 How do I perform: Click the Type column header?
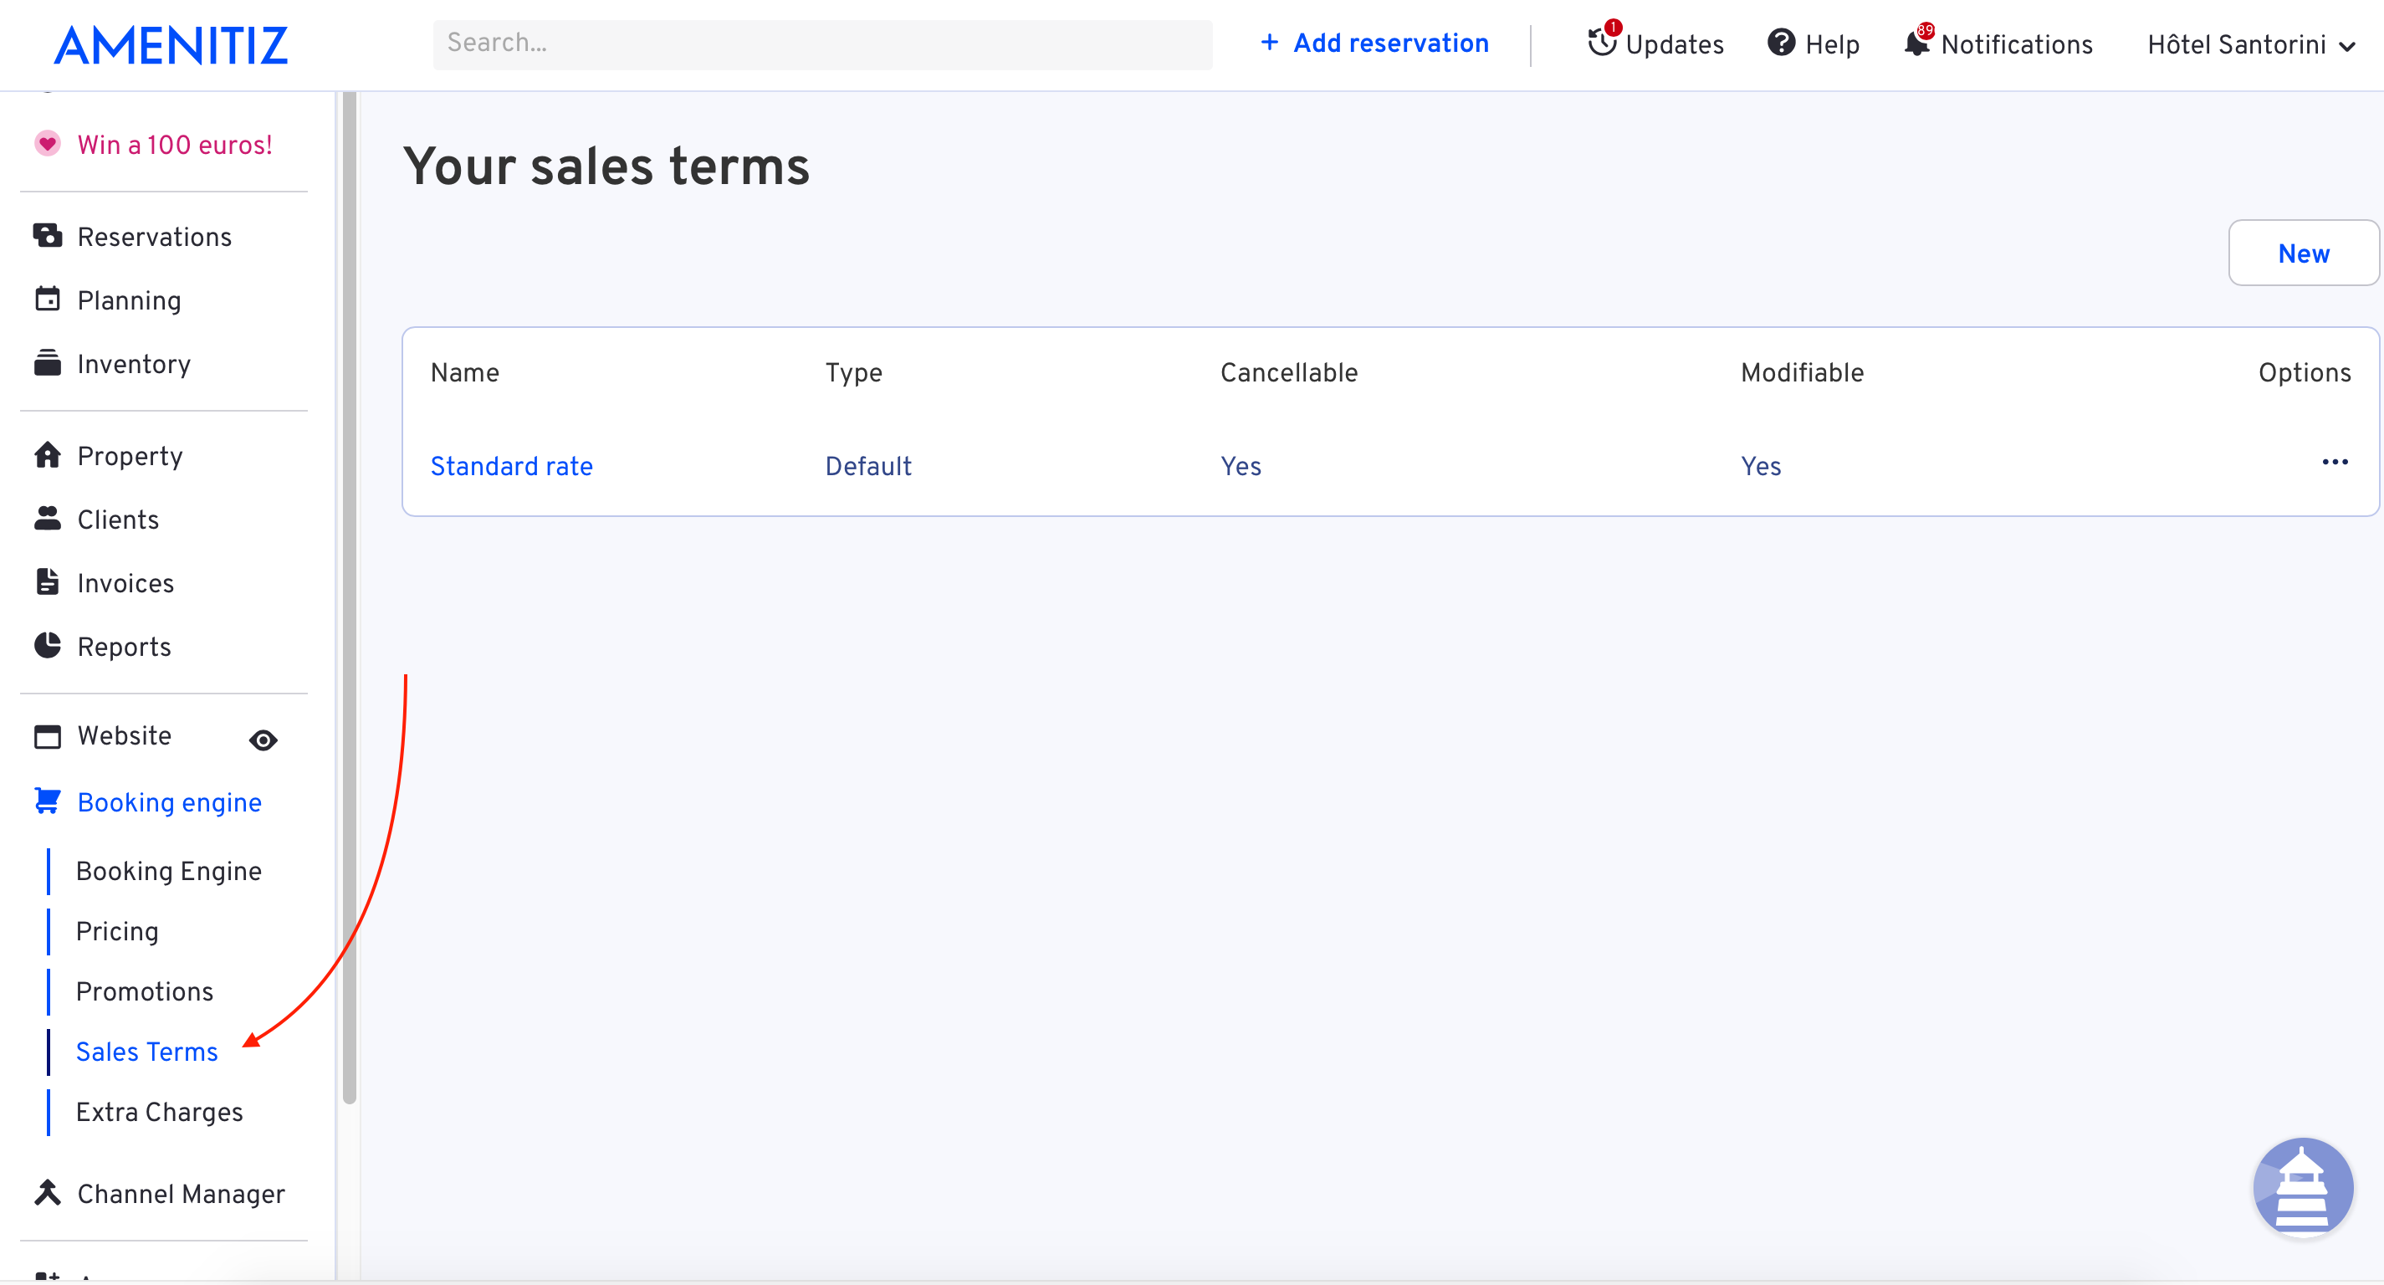click(x=854, y=372)
